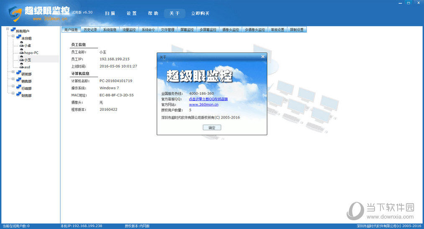Toggle the 行政部 tree node expander
The height and width of the screenshot is (229, 424).
click(x=13, y=86)
